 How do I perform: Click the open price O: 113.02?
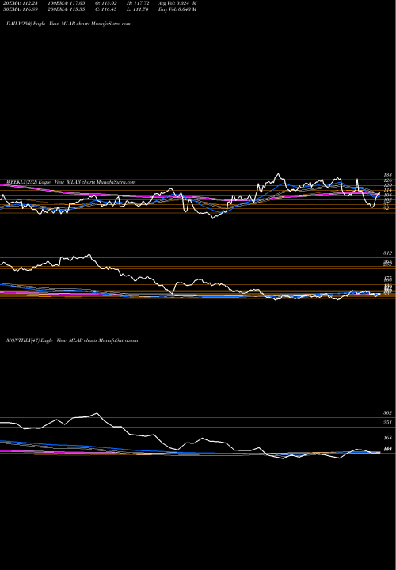[106, 3]
